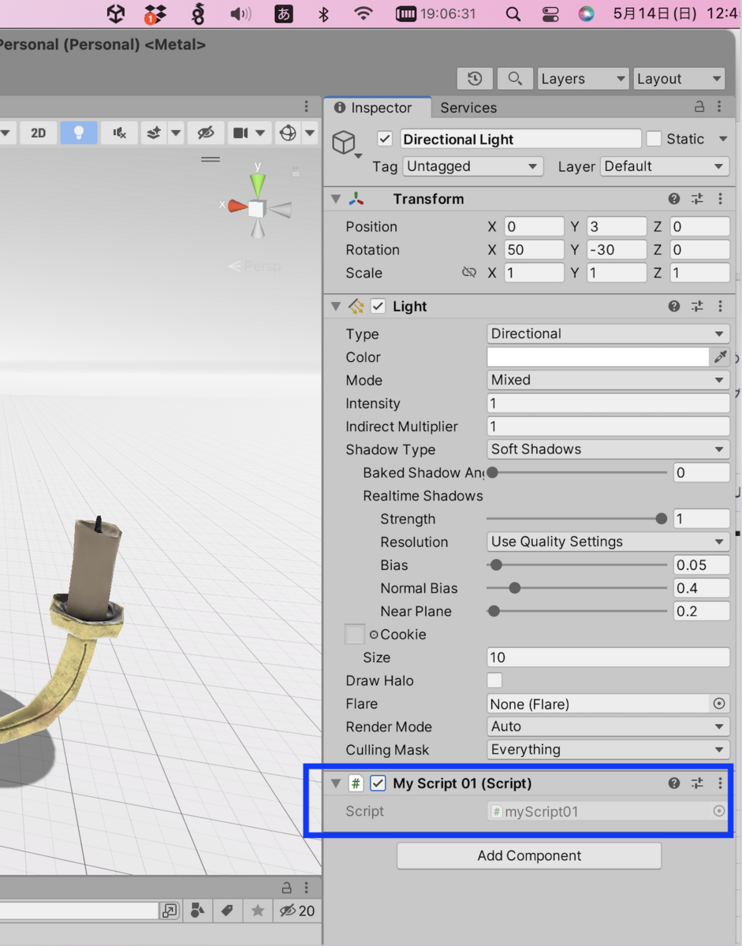The image size is (742, 946).
Task: Click the GameObject name field Directional Light
Action: coord(520,139)
